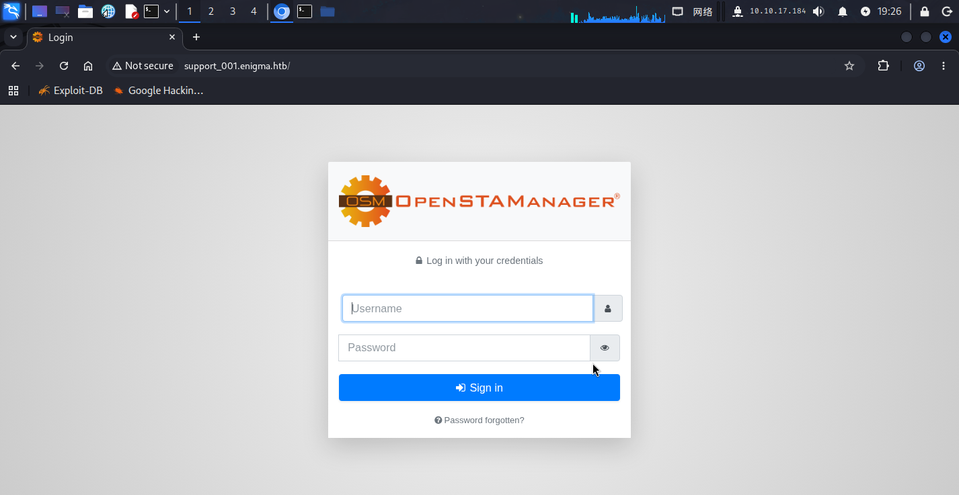The height and width of the screenshot is (495, 959).
Task: Open the folder window task in taskbar
Action: (328, 11)
